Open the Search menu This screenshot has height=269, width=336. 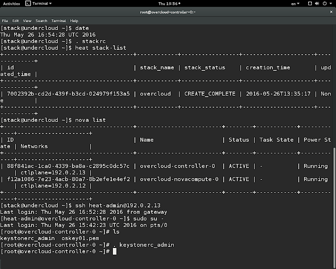click(41, 20)
